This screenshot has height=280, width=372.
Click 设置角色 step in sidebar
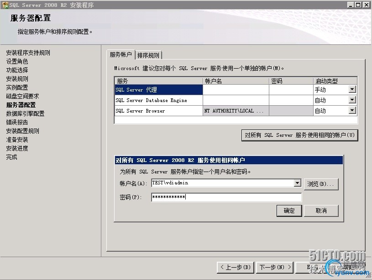click(17, 61)
